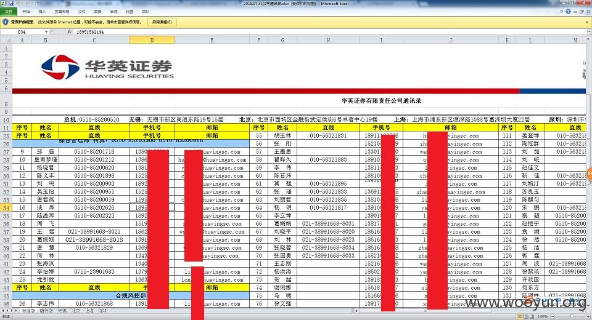The image size is (592, 320).
Task: Click the Redo icon in quick access toolbar
Action: coord(28,4)
